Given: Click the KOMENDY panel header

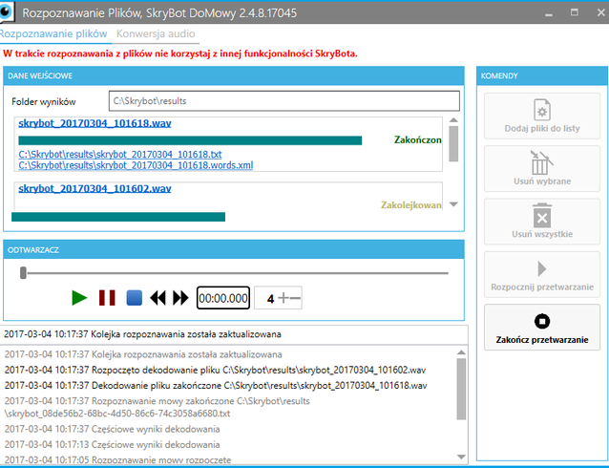Looking at the screenshot, I should pos(542,75).
